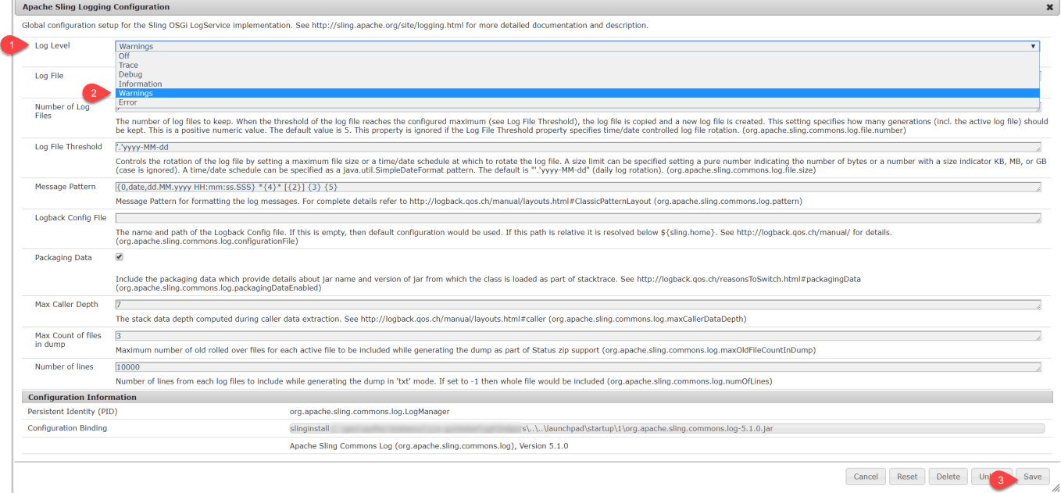Choose 'Trace' log level option
This screenshot has width=1061, height=493.
128,66
